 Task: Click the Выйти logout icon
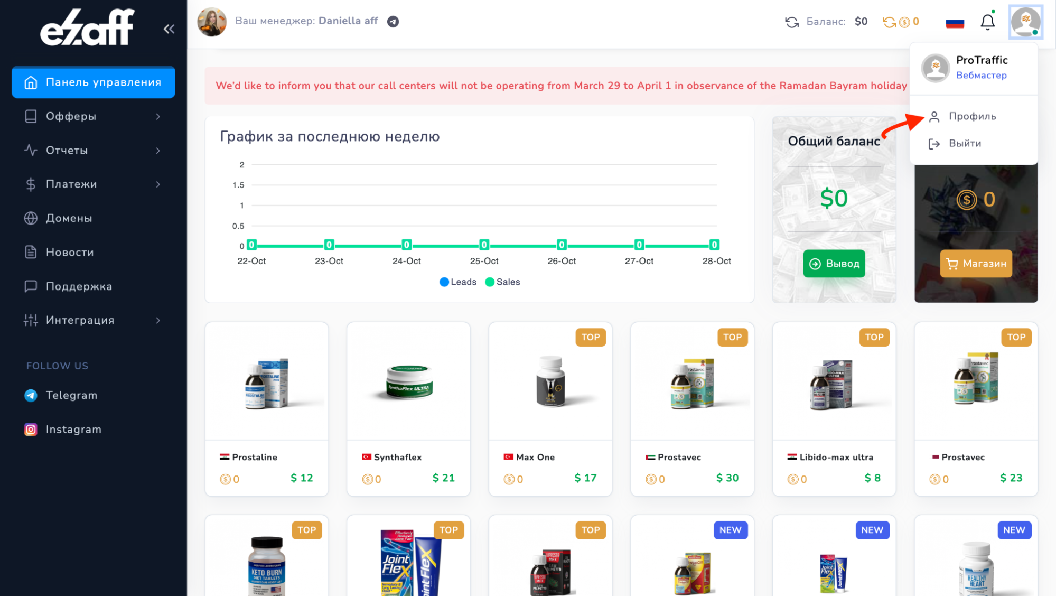pos(934,144)
